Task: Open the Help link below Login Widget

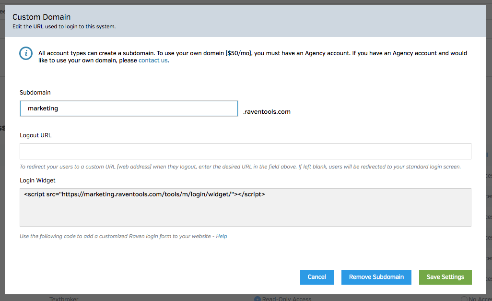Action: pos(222,236)
